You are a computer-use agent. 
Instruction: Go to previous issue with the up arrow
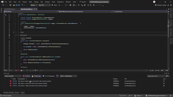pyautogui.click(x=27, y=70)
